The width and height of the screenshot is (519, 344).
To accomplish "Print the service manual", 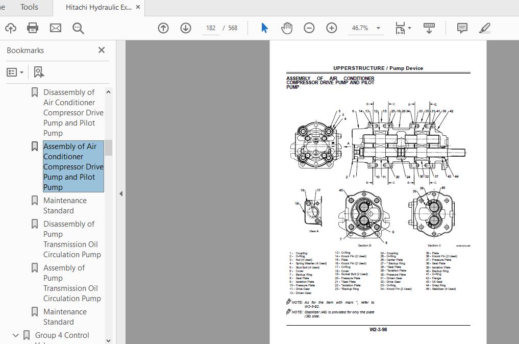I will pyautogui.click(x=32, y=28).
